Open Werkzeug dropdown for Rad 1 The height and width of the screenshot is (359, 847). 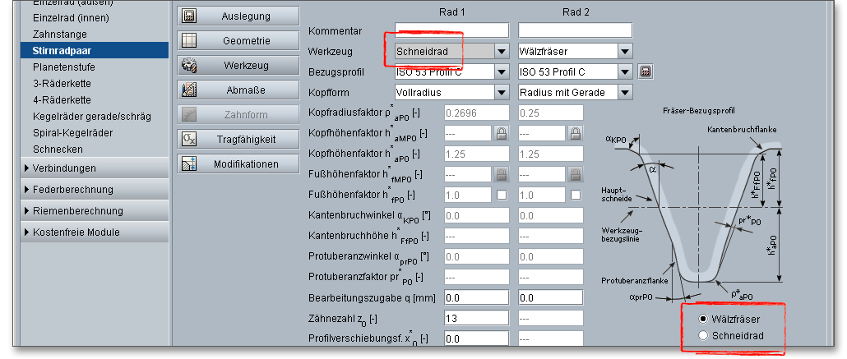click(501, 51)
